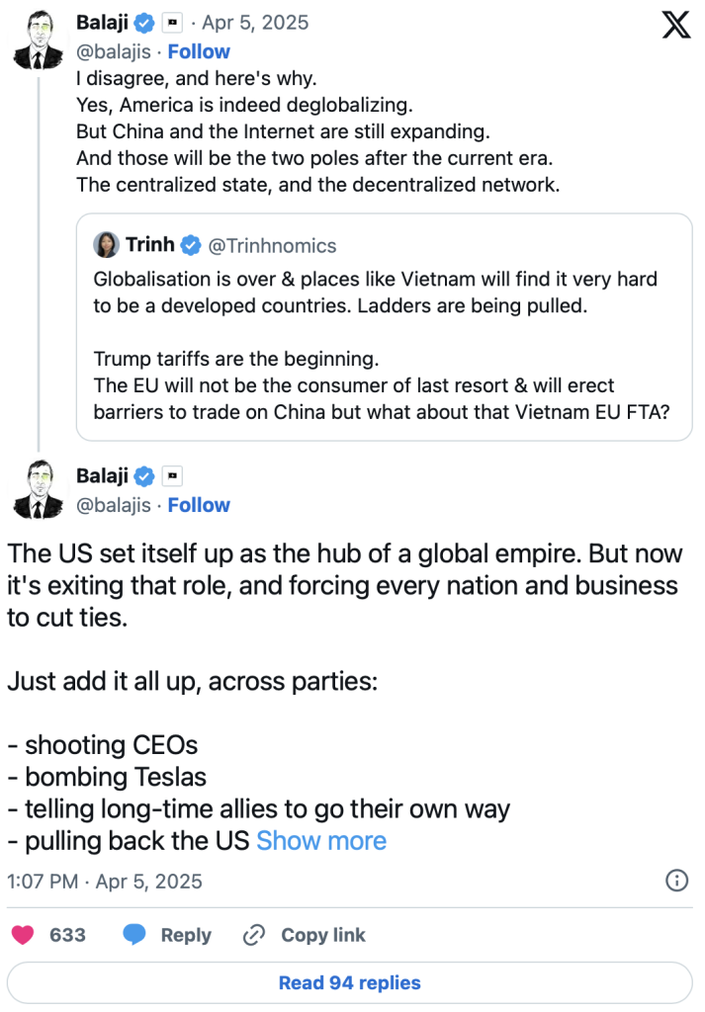Click Balaji's blue verified badge in top tweet
The width and height of the screenshot is (705, 1012).
click(144, 23)
